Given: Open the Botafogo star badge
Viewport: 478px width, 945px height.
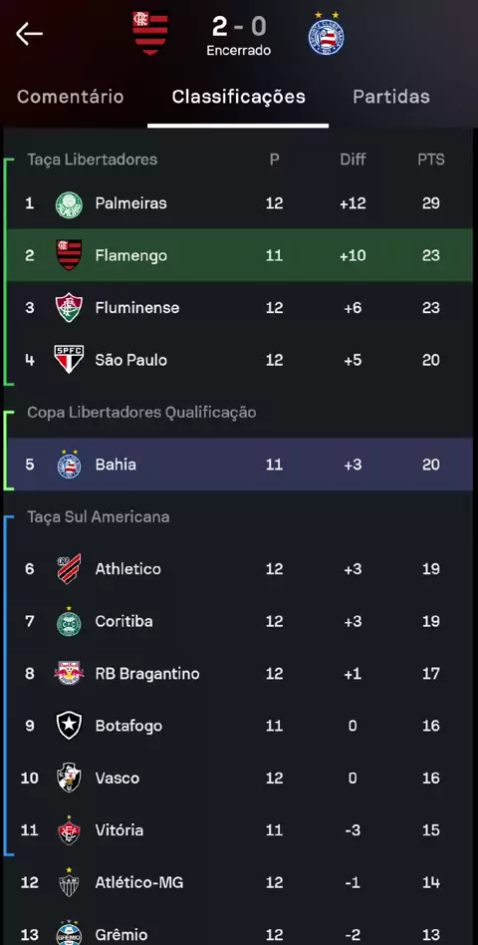Looking at the screenshot, I should coord(69,726).
